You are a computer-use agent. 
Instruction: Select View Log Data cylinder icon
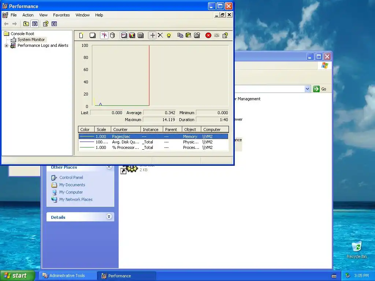pos(112,35)
